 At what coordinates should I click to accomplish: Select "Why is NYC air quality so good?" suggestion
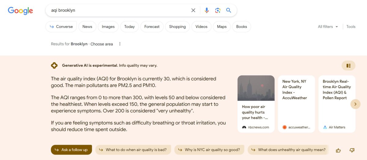click(209, 150)
